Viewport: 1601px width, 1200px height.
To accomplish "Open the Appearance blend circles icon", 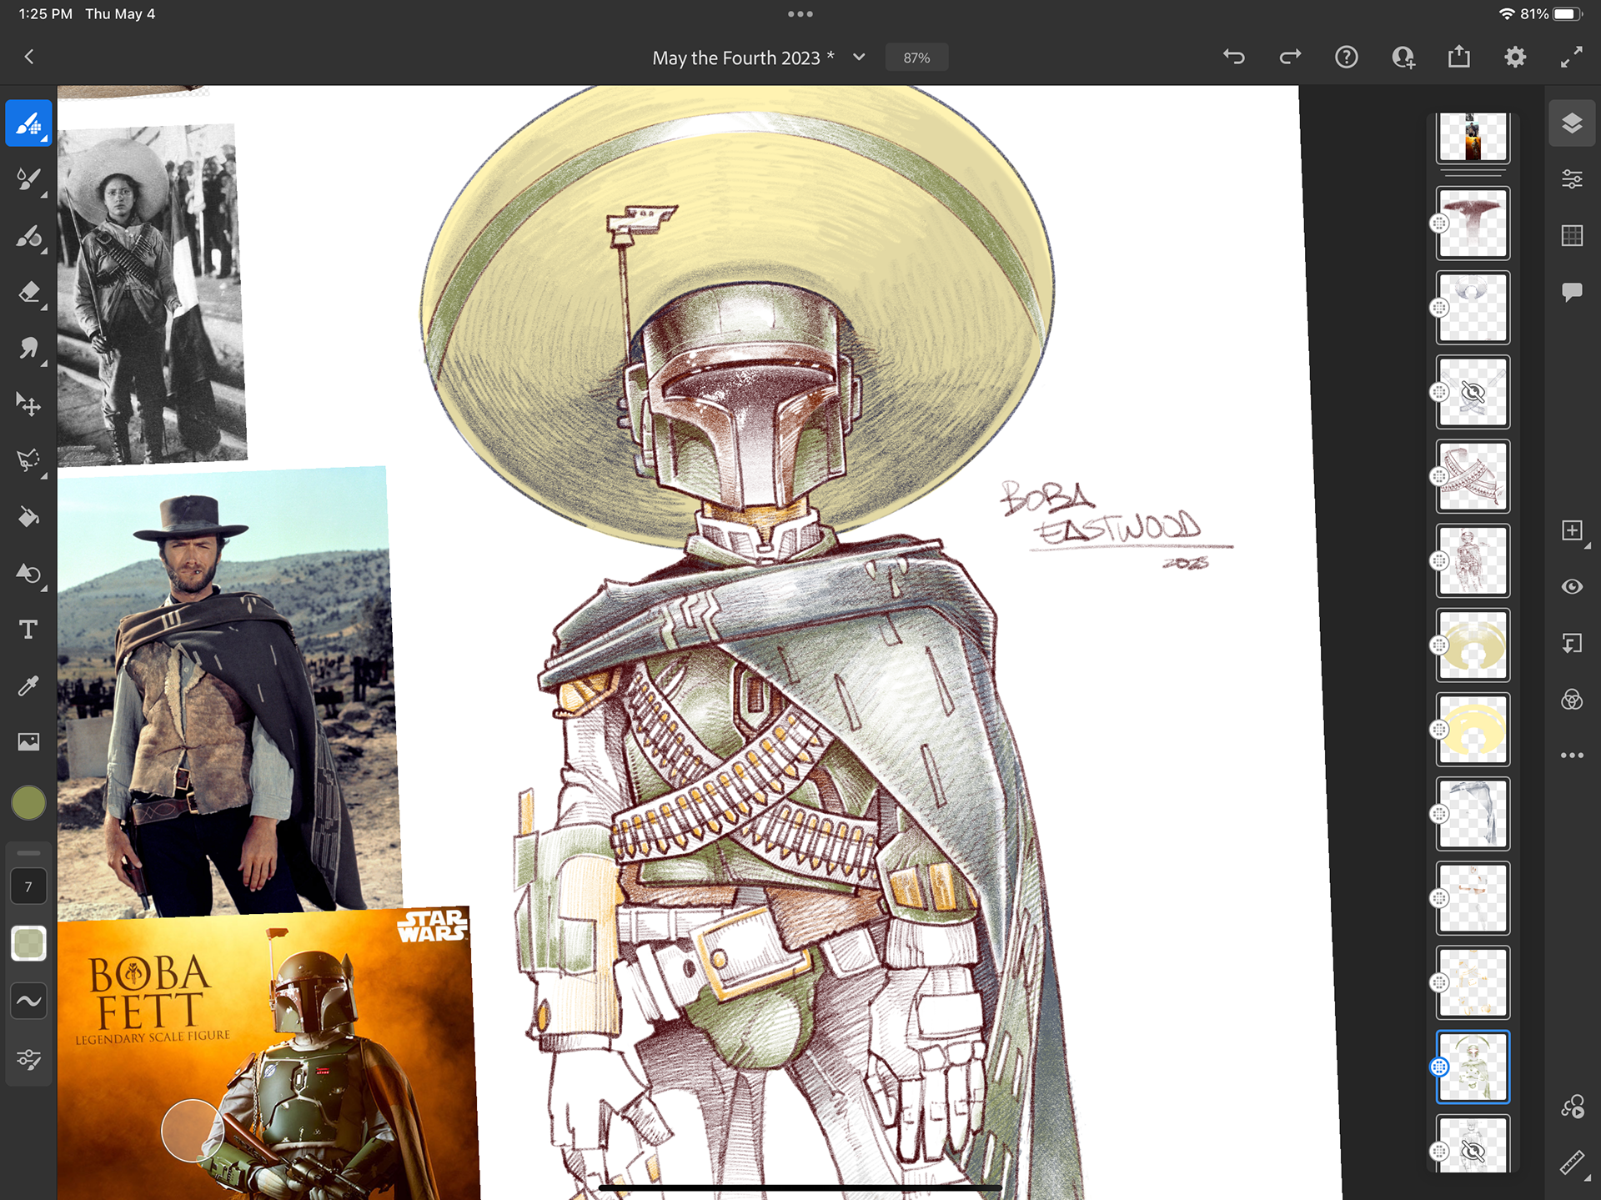I will click(x=1572, y=699).
